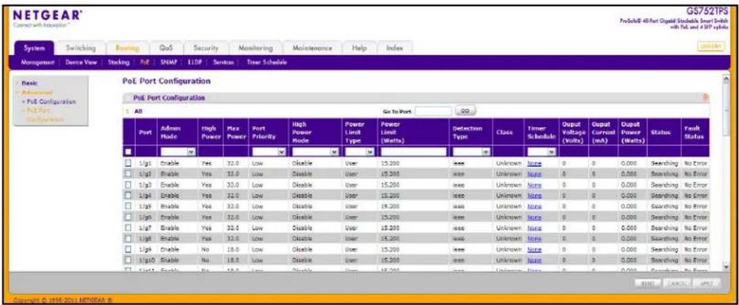Image resolution: width=739 pixels, height=305 pixels.
Task: Open the Security tab
Action: pos(205,48)
